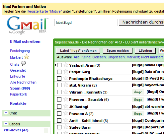Open the [ilugd] nvidia subject message
Viewport: 164px width, 134px height.
tap(148, 65)
